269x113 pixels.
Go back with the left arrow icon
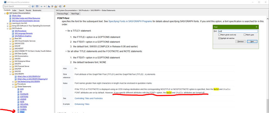41,6
